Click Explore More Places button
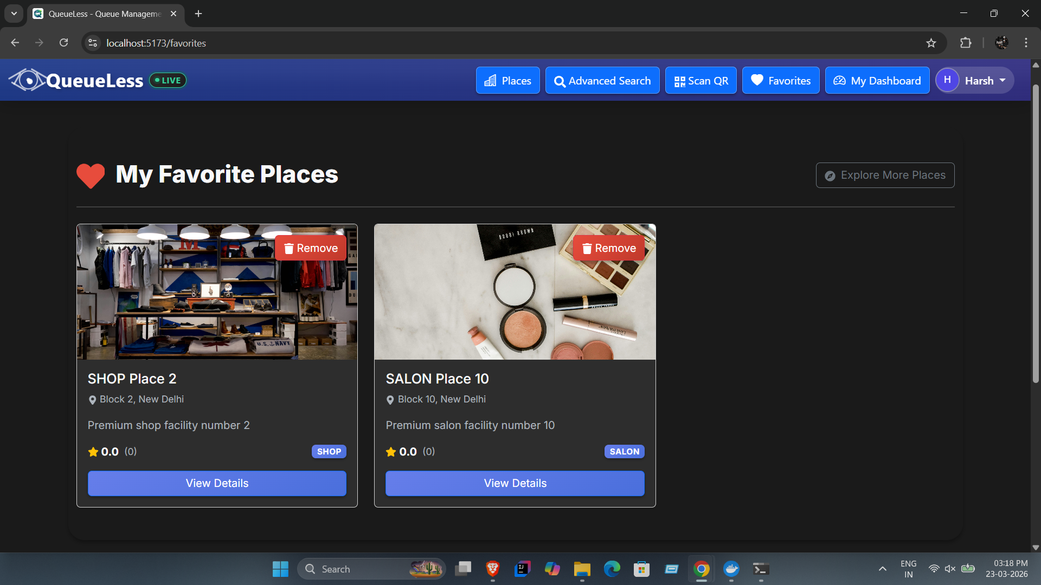Screen dimensions: 1041x585 tap(885, 175)
